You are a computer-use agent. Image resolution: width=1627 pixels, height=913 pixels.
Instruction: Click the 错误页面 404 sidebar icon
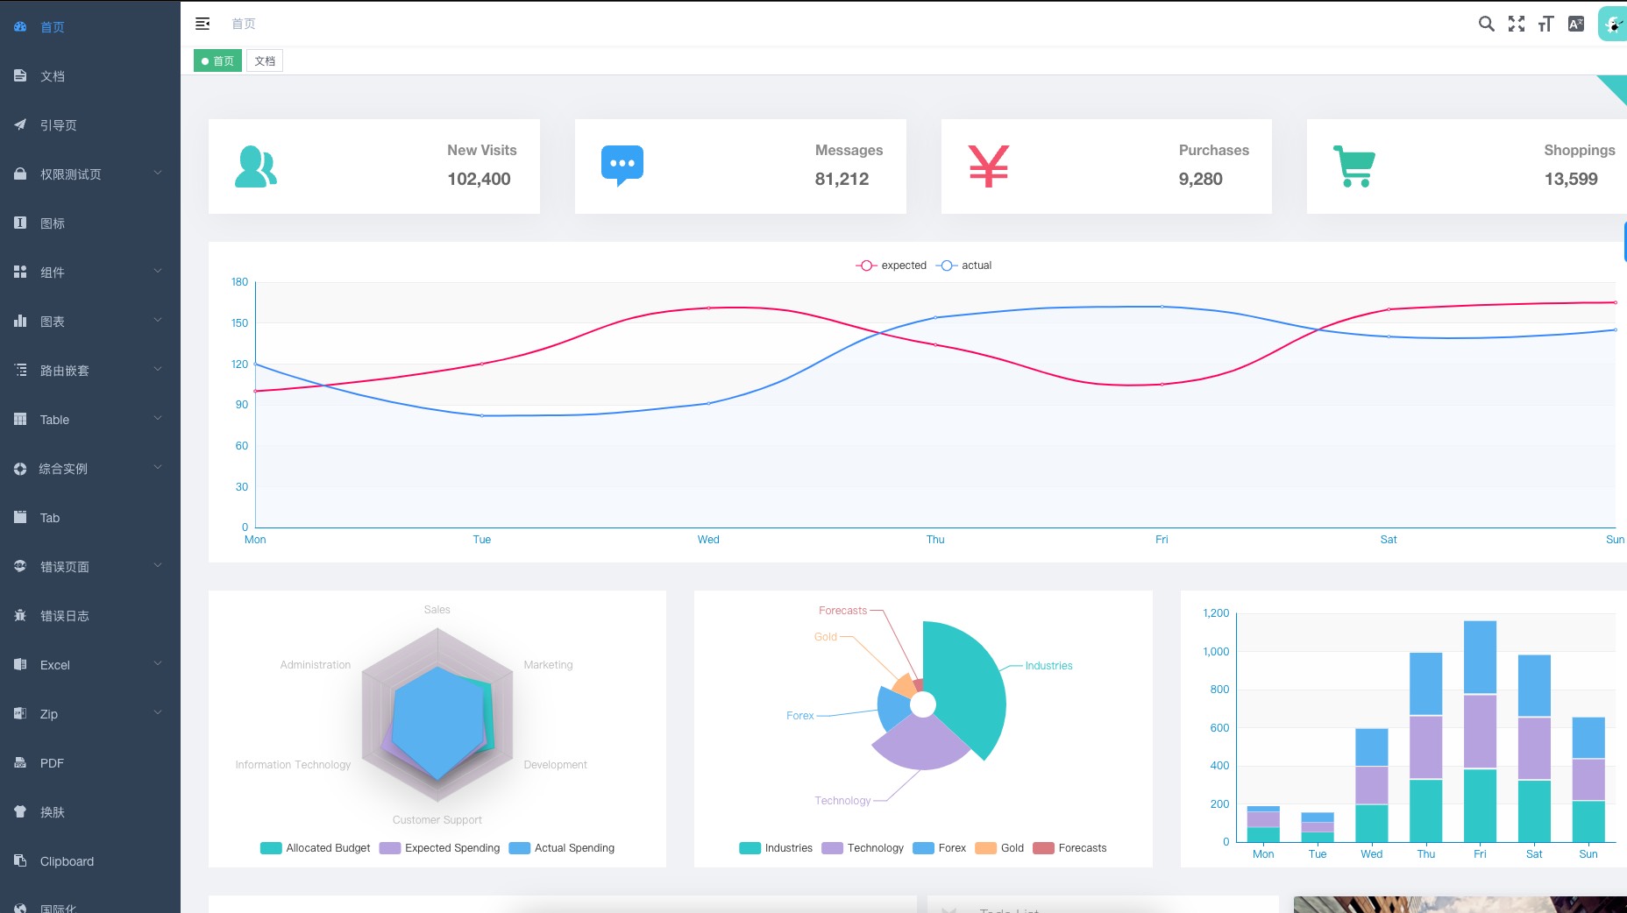point(20,567)
